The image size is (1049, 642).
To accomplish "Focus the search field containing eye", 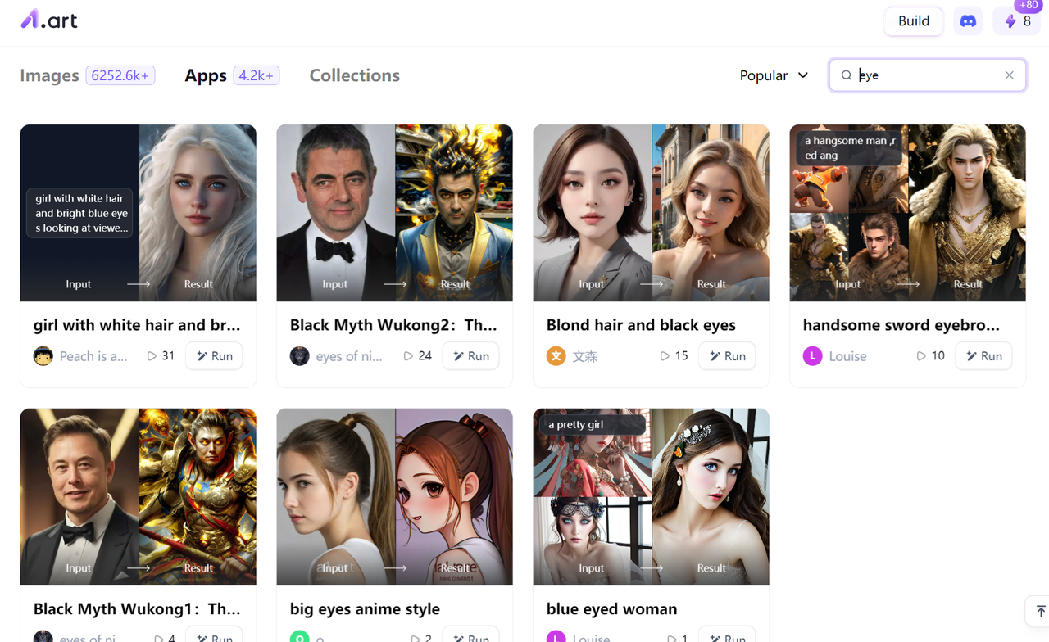I will (927, 75).
